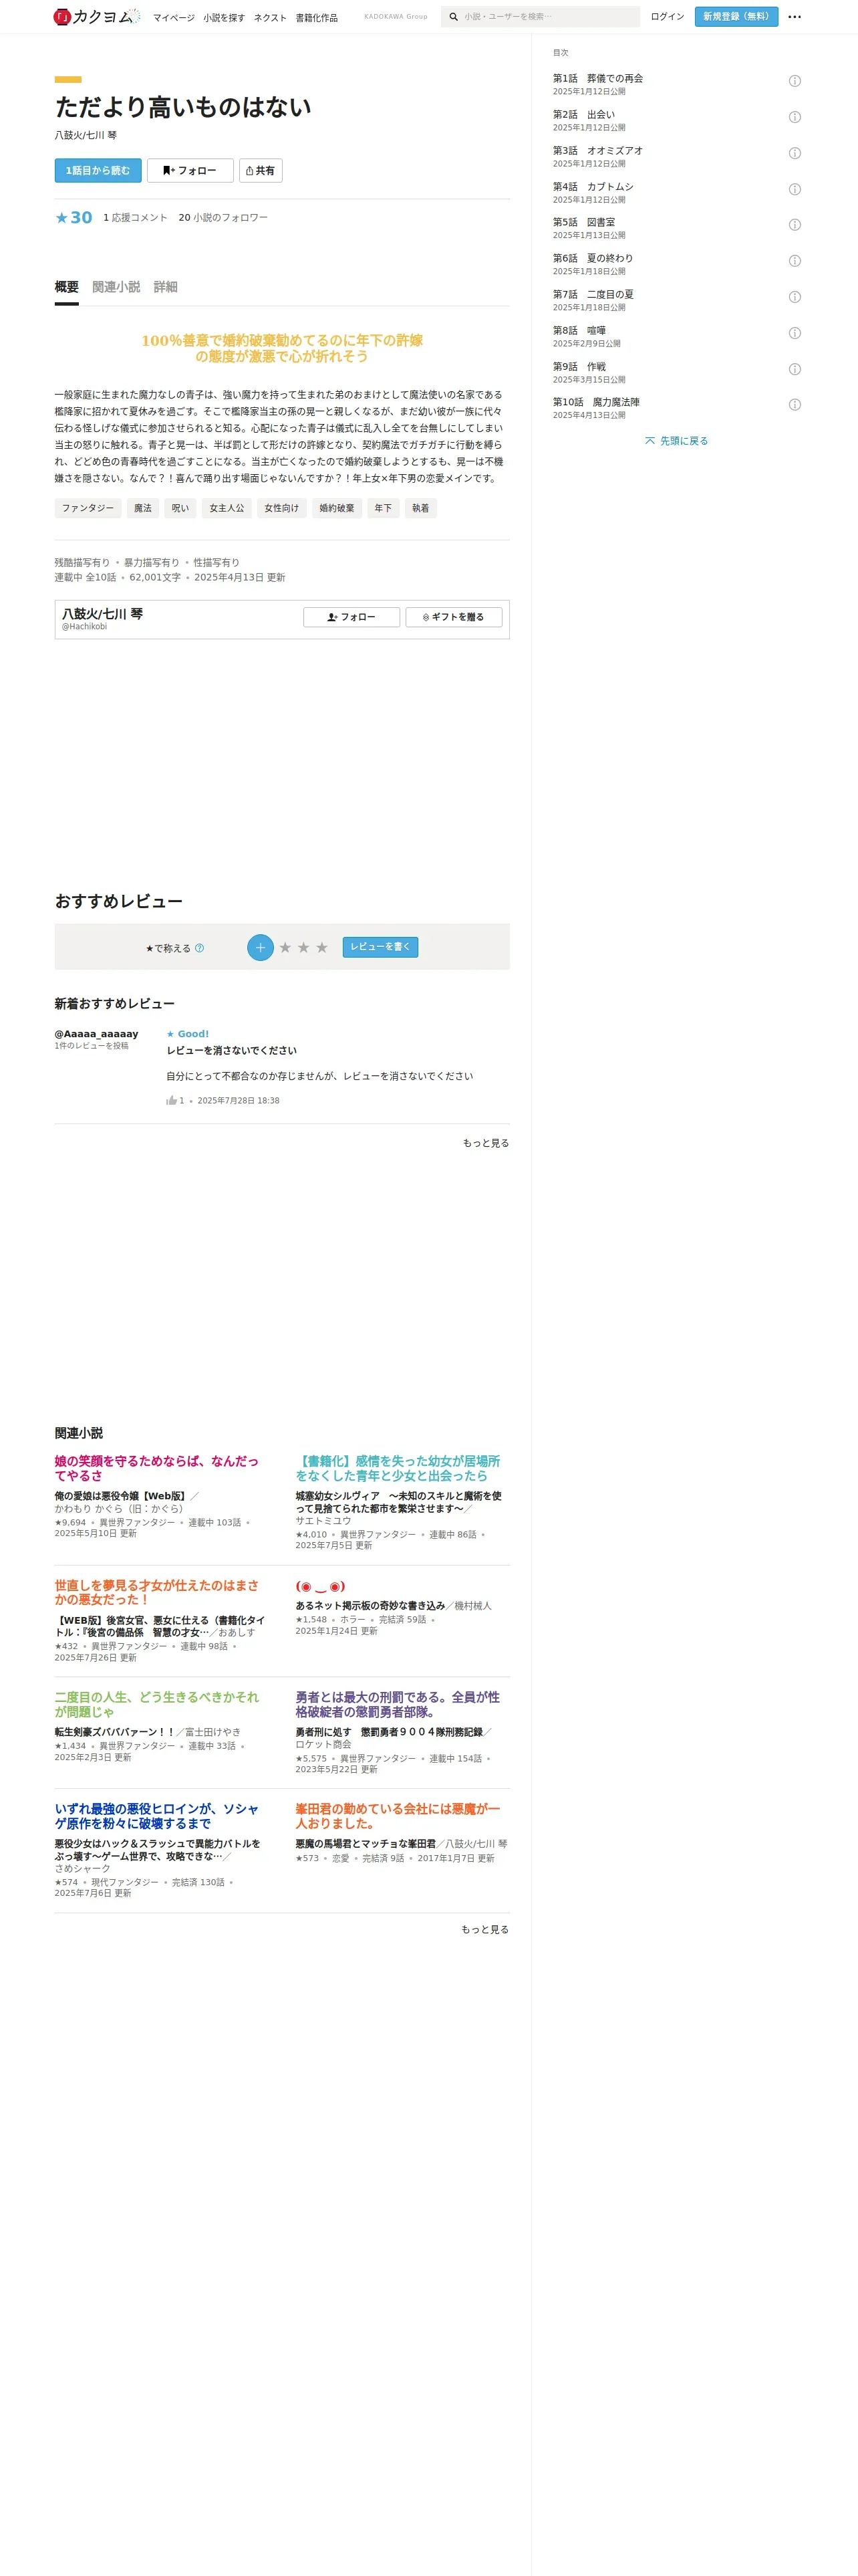Click the 魔法 tag

click(143, 508)
